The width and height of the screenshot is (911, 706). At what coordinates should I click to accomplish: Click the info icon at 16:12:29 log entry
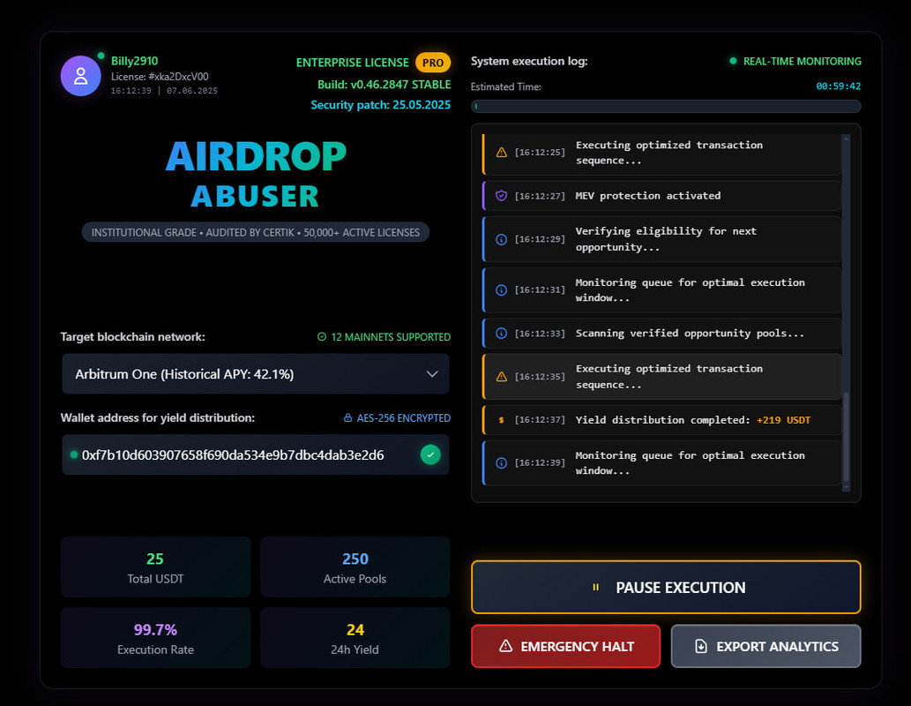pyautogui.click(x=502, y=239)
